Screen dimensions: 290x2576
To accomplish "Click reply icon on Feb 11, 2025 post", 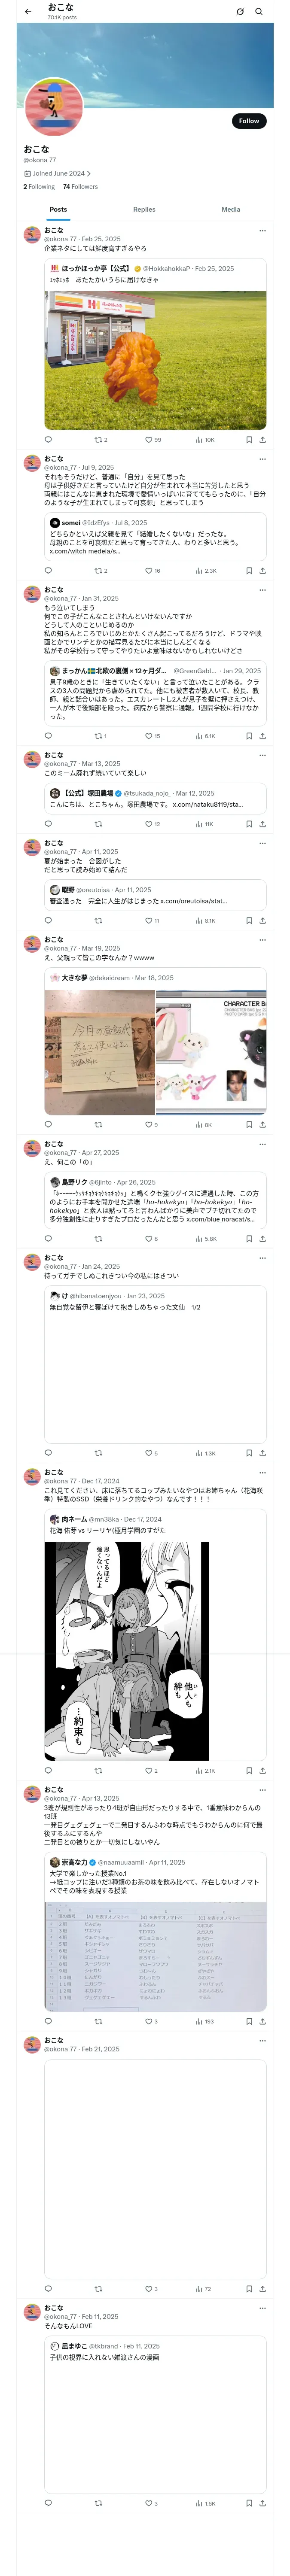I will click(48, 2504).
